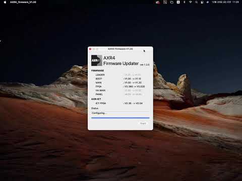This screenshot has height=181, width=242.
Task: Click the AXR-ICT section heading
Action: [96, 99]
